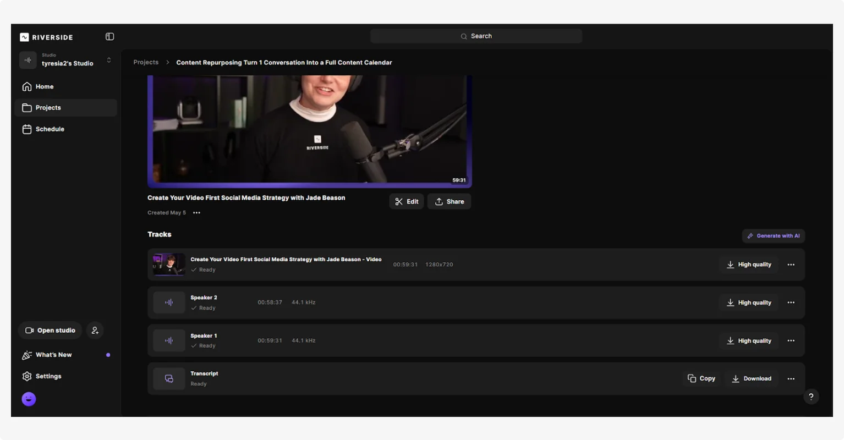Go to Home in sidebar
Viewport: 844px width, 440px height.
tap(66, 86)
